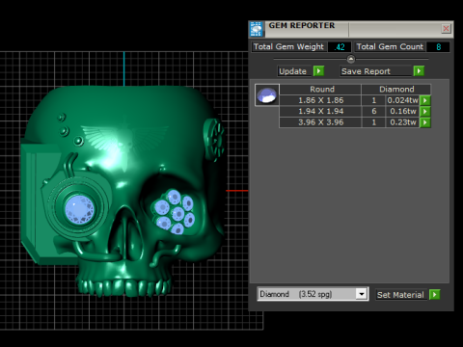This screenshot has height=347, width=463.
Task: Click the Total Gem Count label
Action: coord(390,47)
